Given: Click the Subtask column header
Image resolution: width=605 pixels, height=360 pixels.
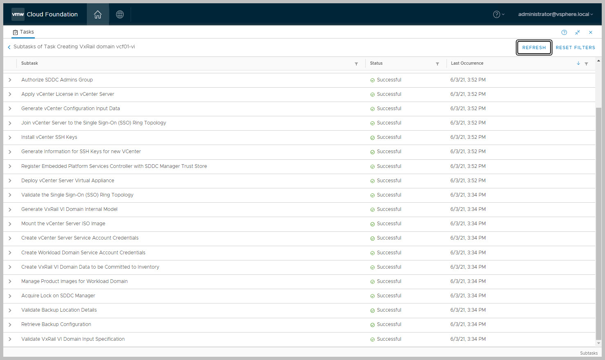Looking at the screenshot, I should (x=29, y=63).
